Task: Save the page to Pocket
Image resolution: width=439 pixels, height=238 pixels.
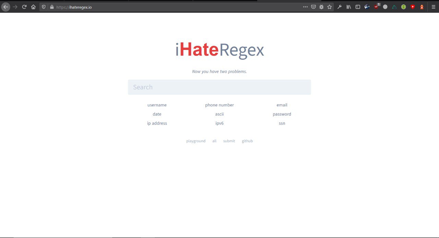Action: 313,7
